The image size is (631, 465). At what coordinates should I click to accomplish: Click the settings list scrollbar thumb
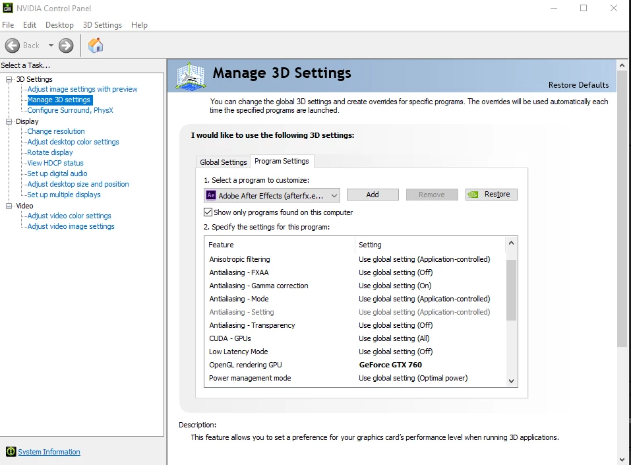(x=511, y=290)
